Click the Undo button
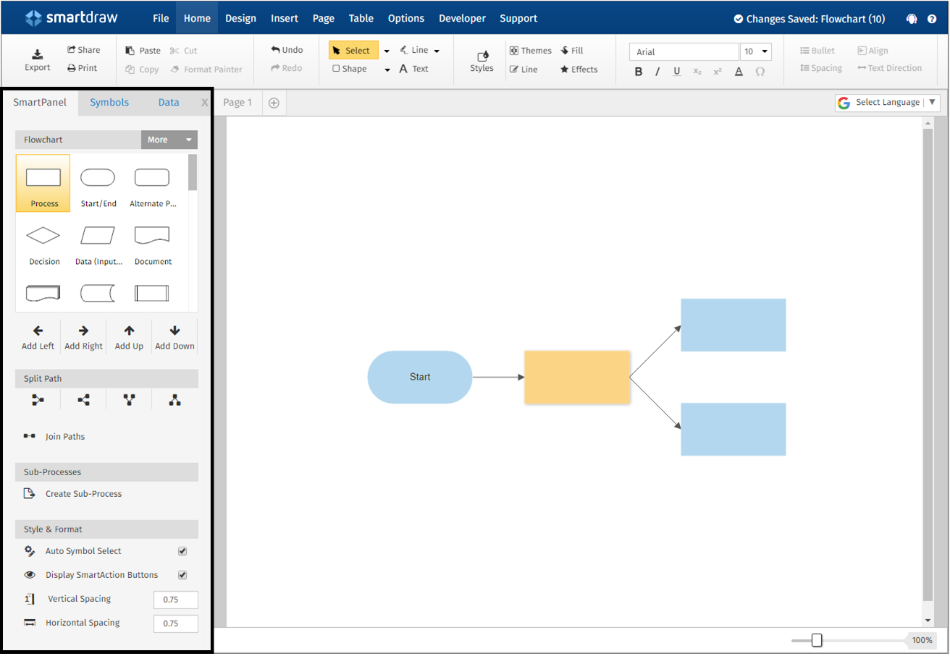950x656 pixels. tap(287, 50)
